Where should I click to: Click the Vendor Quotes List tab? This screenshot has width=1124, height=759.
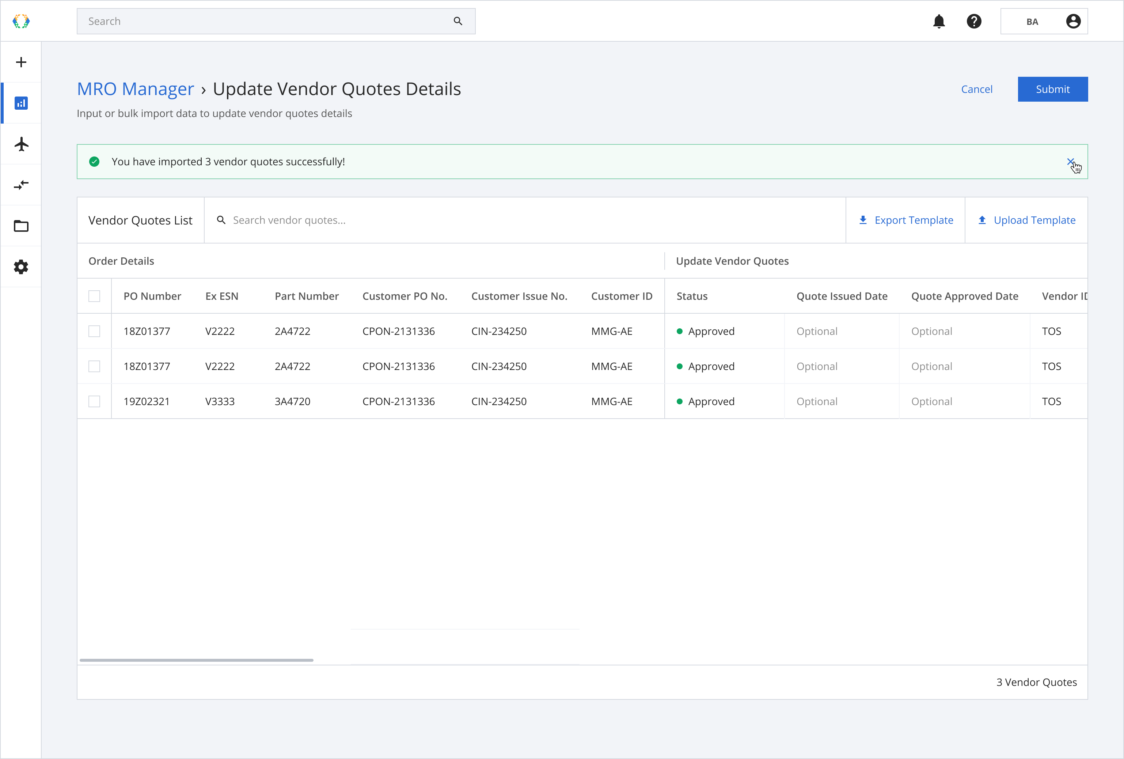140,220
